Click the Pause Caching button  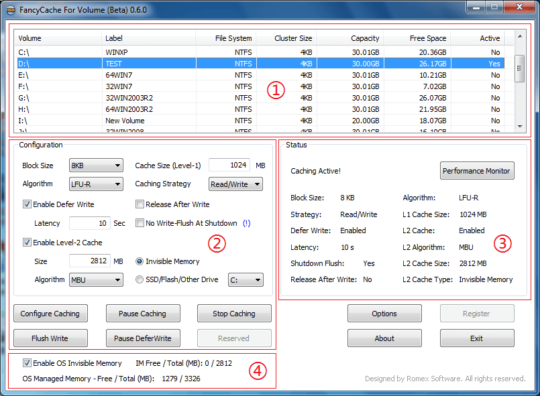(x=143, y=314)
